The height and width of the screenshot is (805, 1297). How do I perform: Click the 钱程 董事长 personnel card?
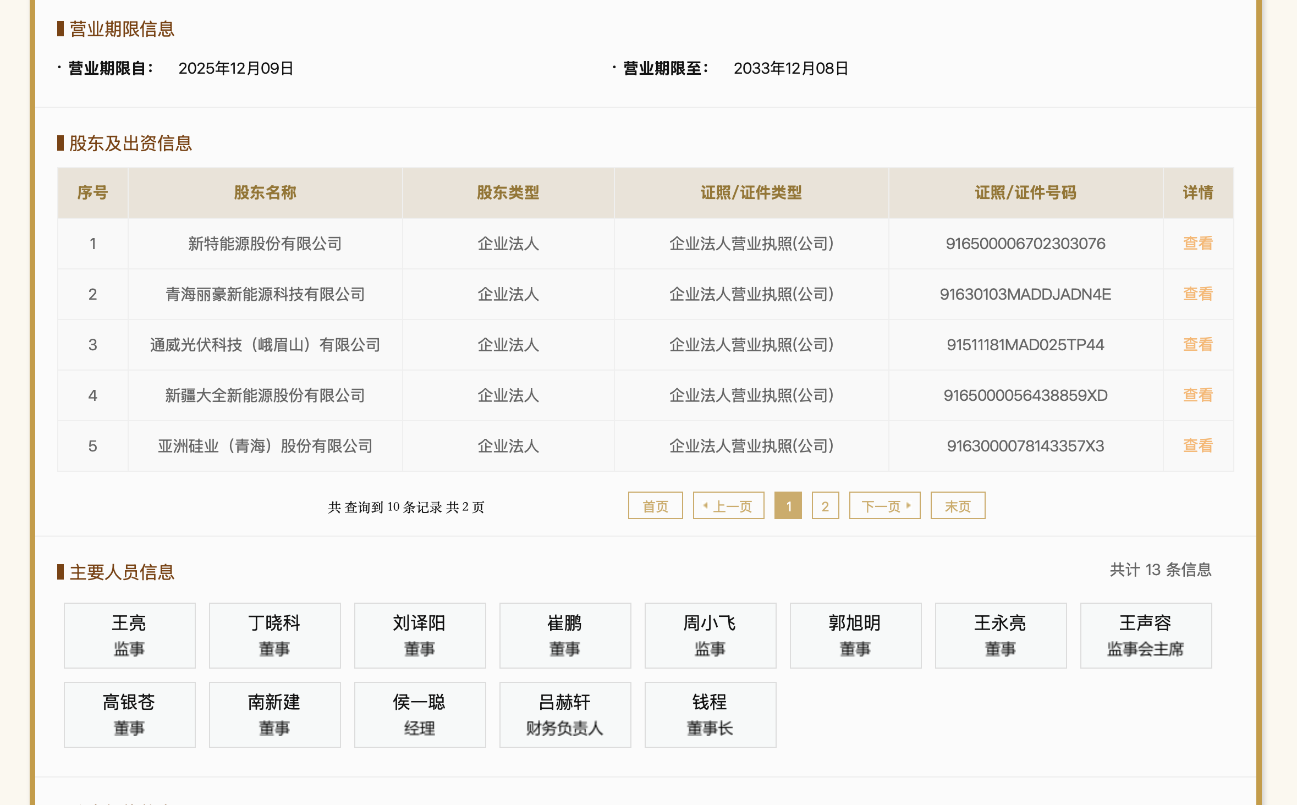click(x=710, y=714)
